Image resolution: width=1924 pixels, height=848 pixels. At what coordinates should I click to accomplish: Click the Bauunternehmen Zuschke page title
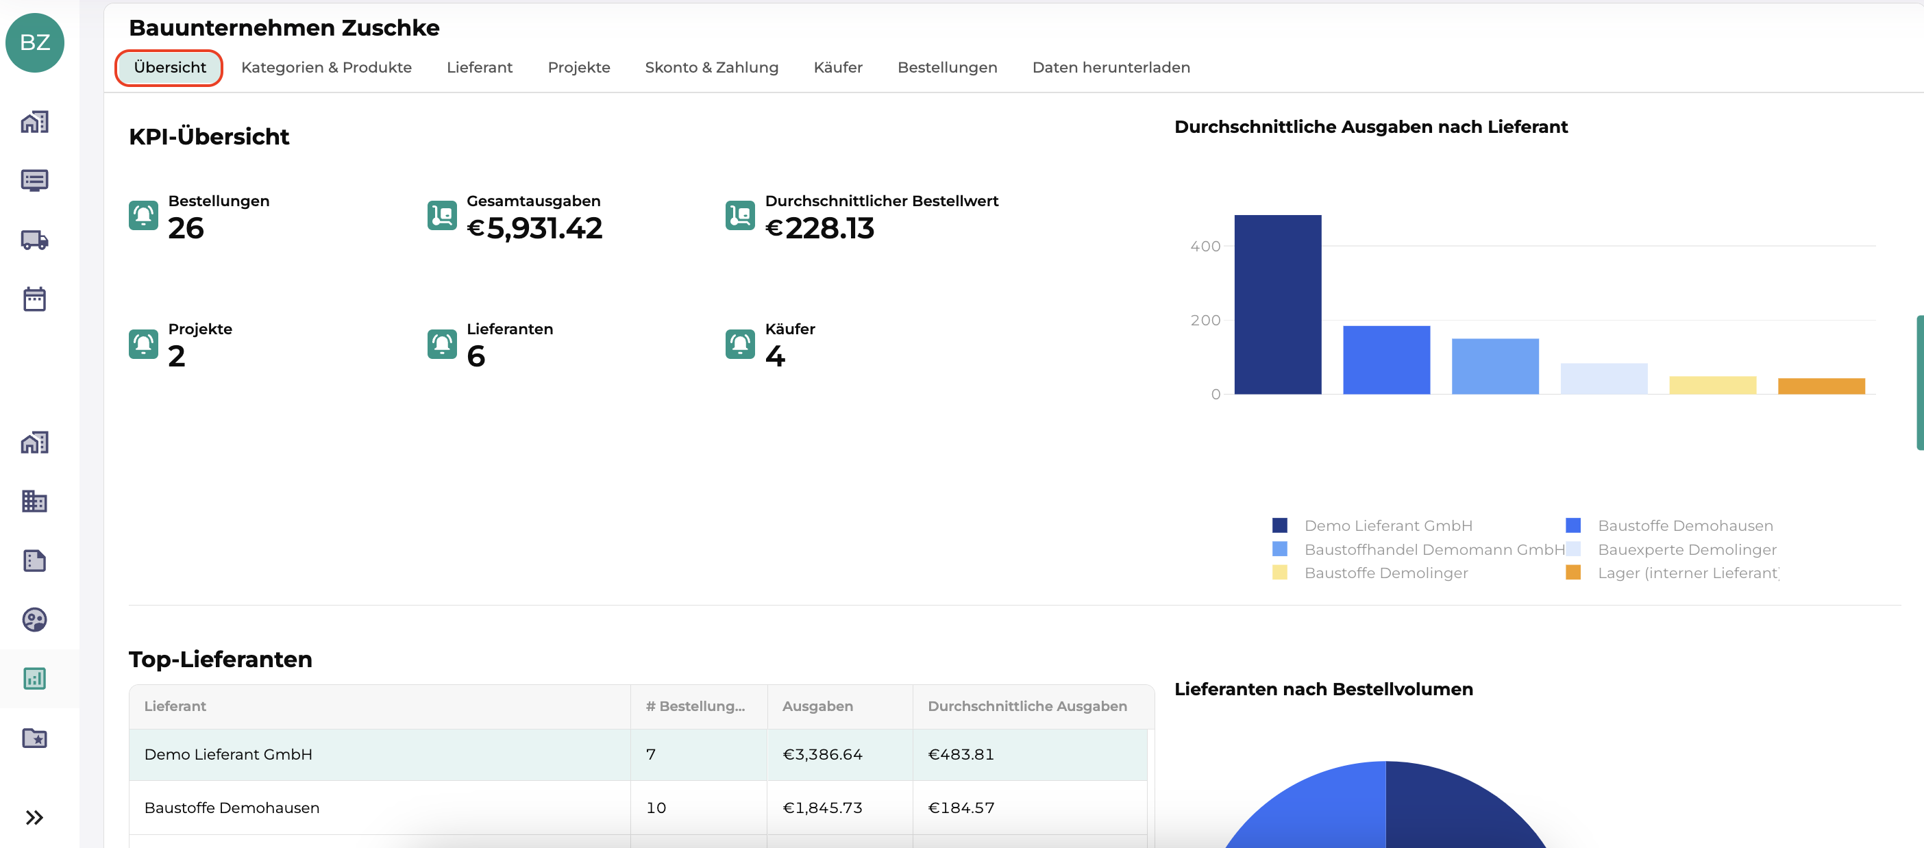point(284,28)
